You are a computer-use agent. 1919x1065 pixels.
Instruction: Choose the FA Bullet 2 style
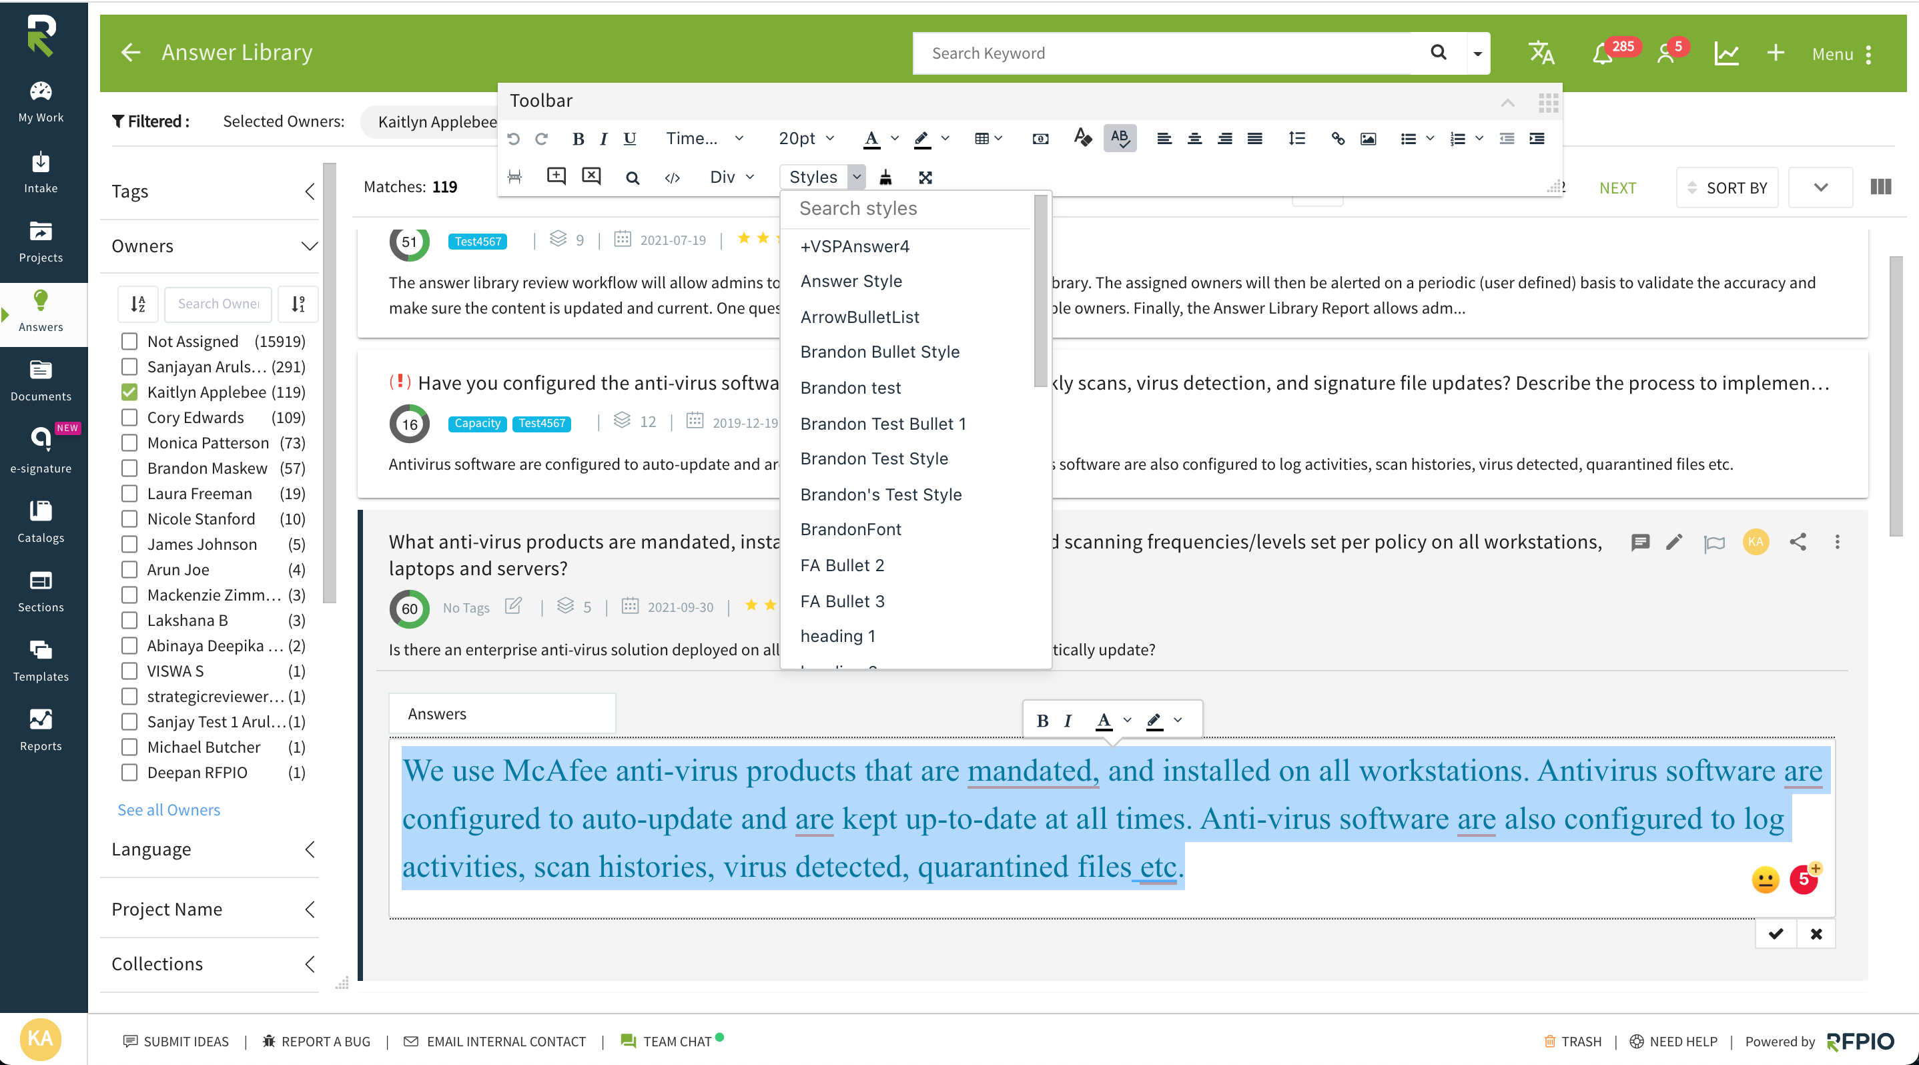point(842,565)
